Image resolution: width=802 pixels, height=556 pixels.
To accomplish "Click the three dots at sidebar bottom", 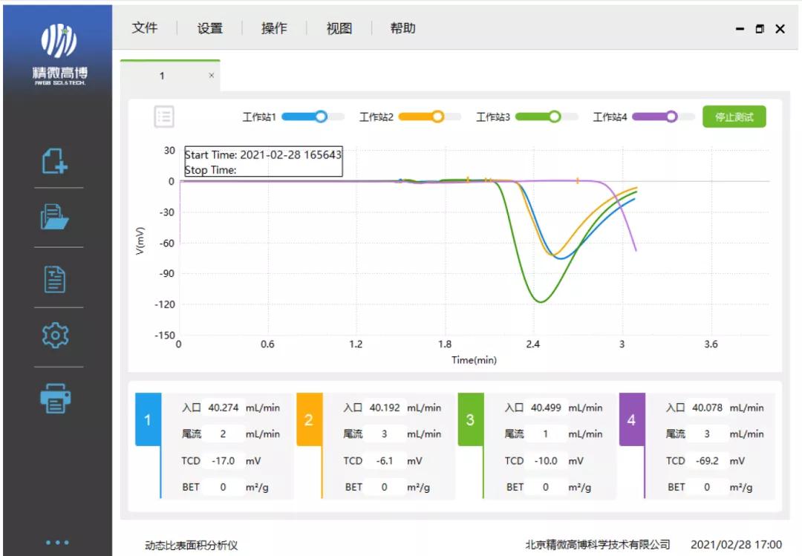I will pos(57,543).
